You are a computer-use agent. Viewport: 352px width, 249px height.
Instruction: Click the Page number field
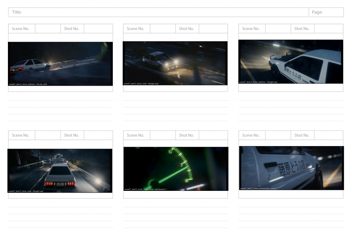(326, 12)
